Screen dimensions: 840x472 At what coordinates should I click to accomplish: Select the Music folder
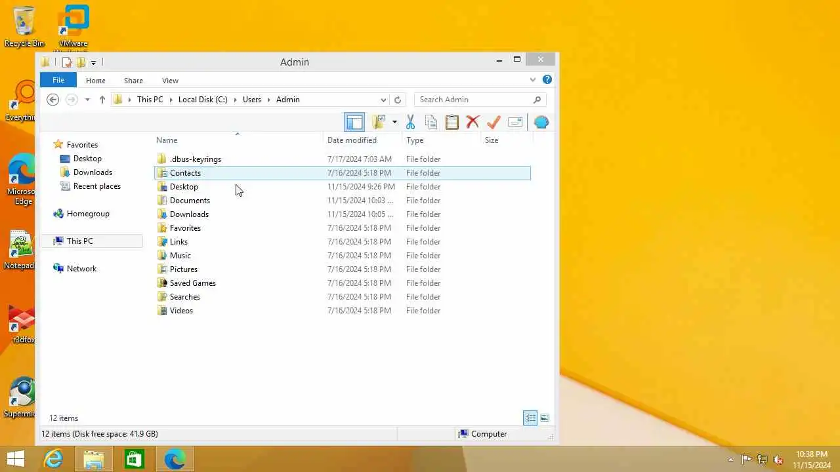[x=180, y=256]
